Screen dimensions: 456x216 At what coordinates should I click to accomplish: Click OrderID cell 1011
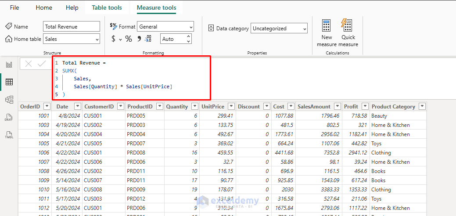(x=35, y=199)
